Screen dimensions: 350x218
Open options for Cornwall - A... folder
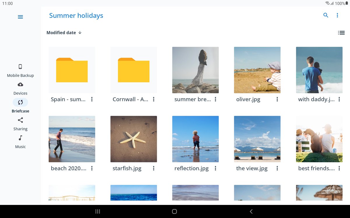pos(154,99)
